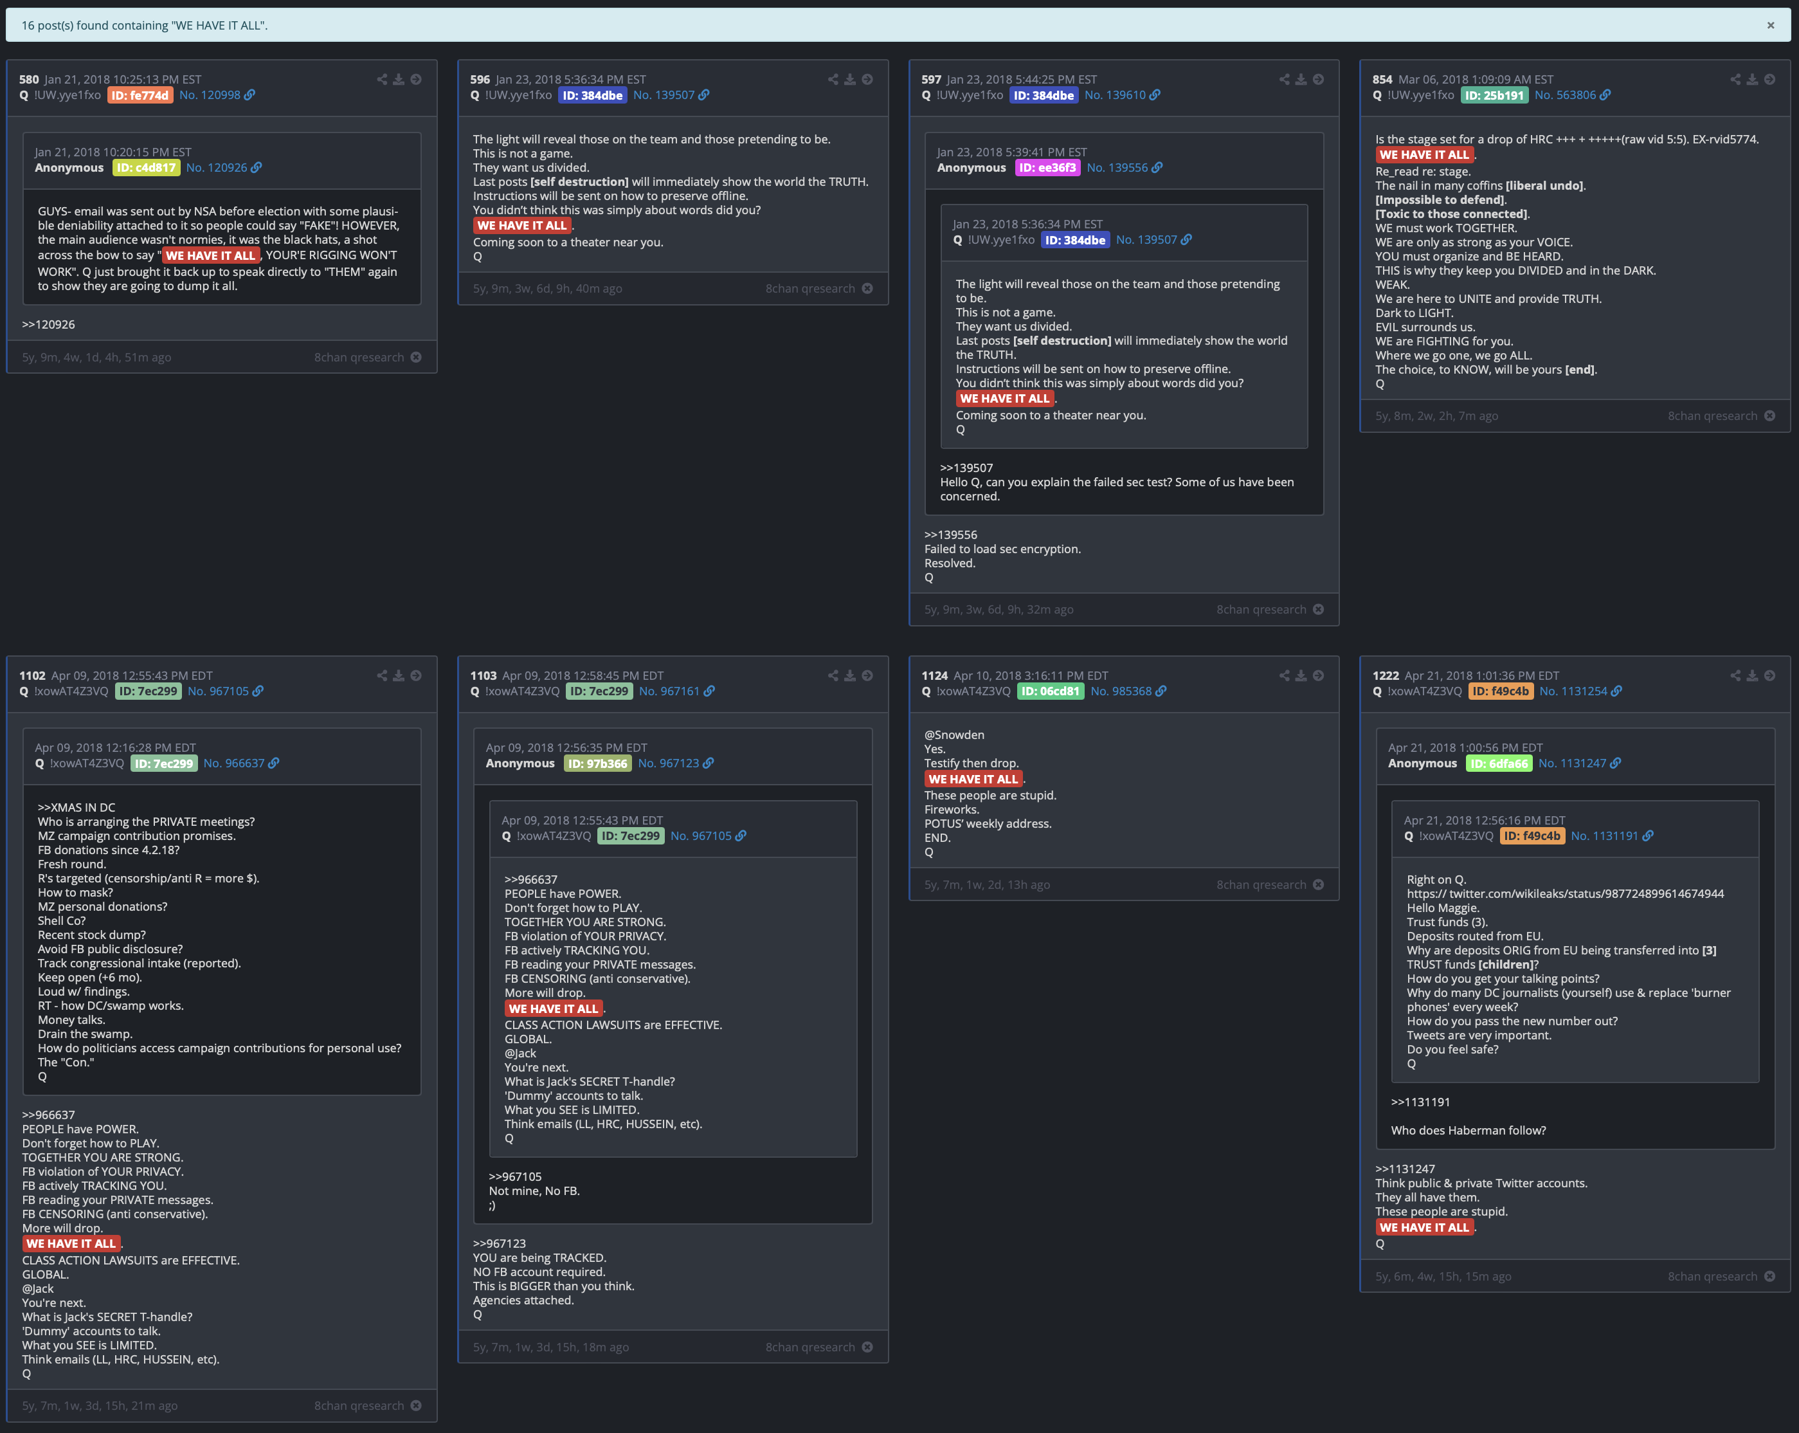Viewport: 1799px width, 1433px height.
Task: Click the ID: 25b191 badge
Action: coord(1494,95)
